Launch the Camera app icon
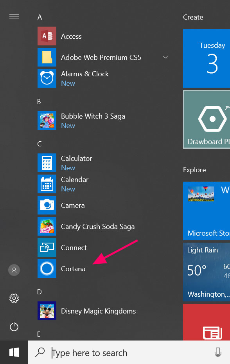 47,205
